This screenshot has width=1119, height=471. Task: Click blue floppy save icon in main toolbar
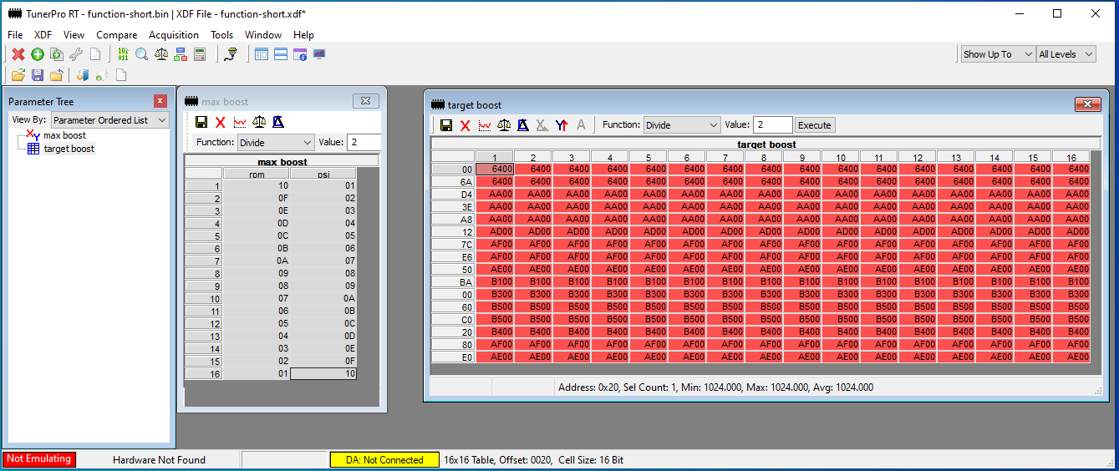click(38, 75)
